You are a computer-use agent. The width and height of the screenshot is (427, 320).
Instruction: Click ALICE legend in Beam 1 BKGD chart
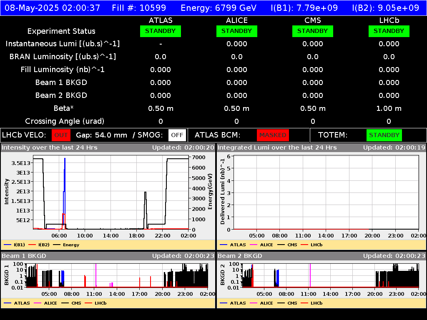(45, 303)
